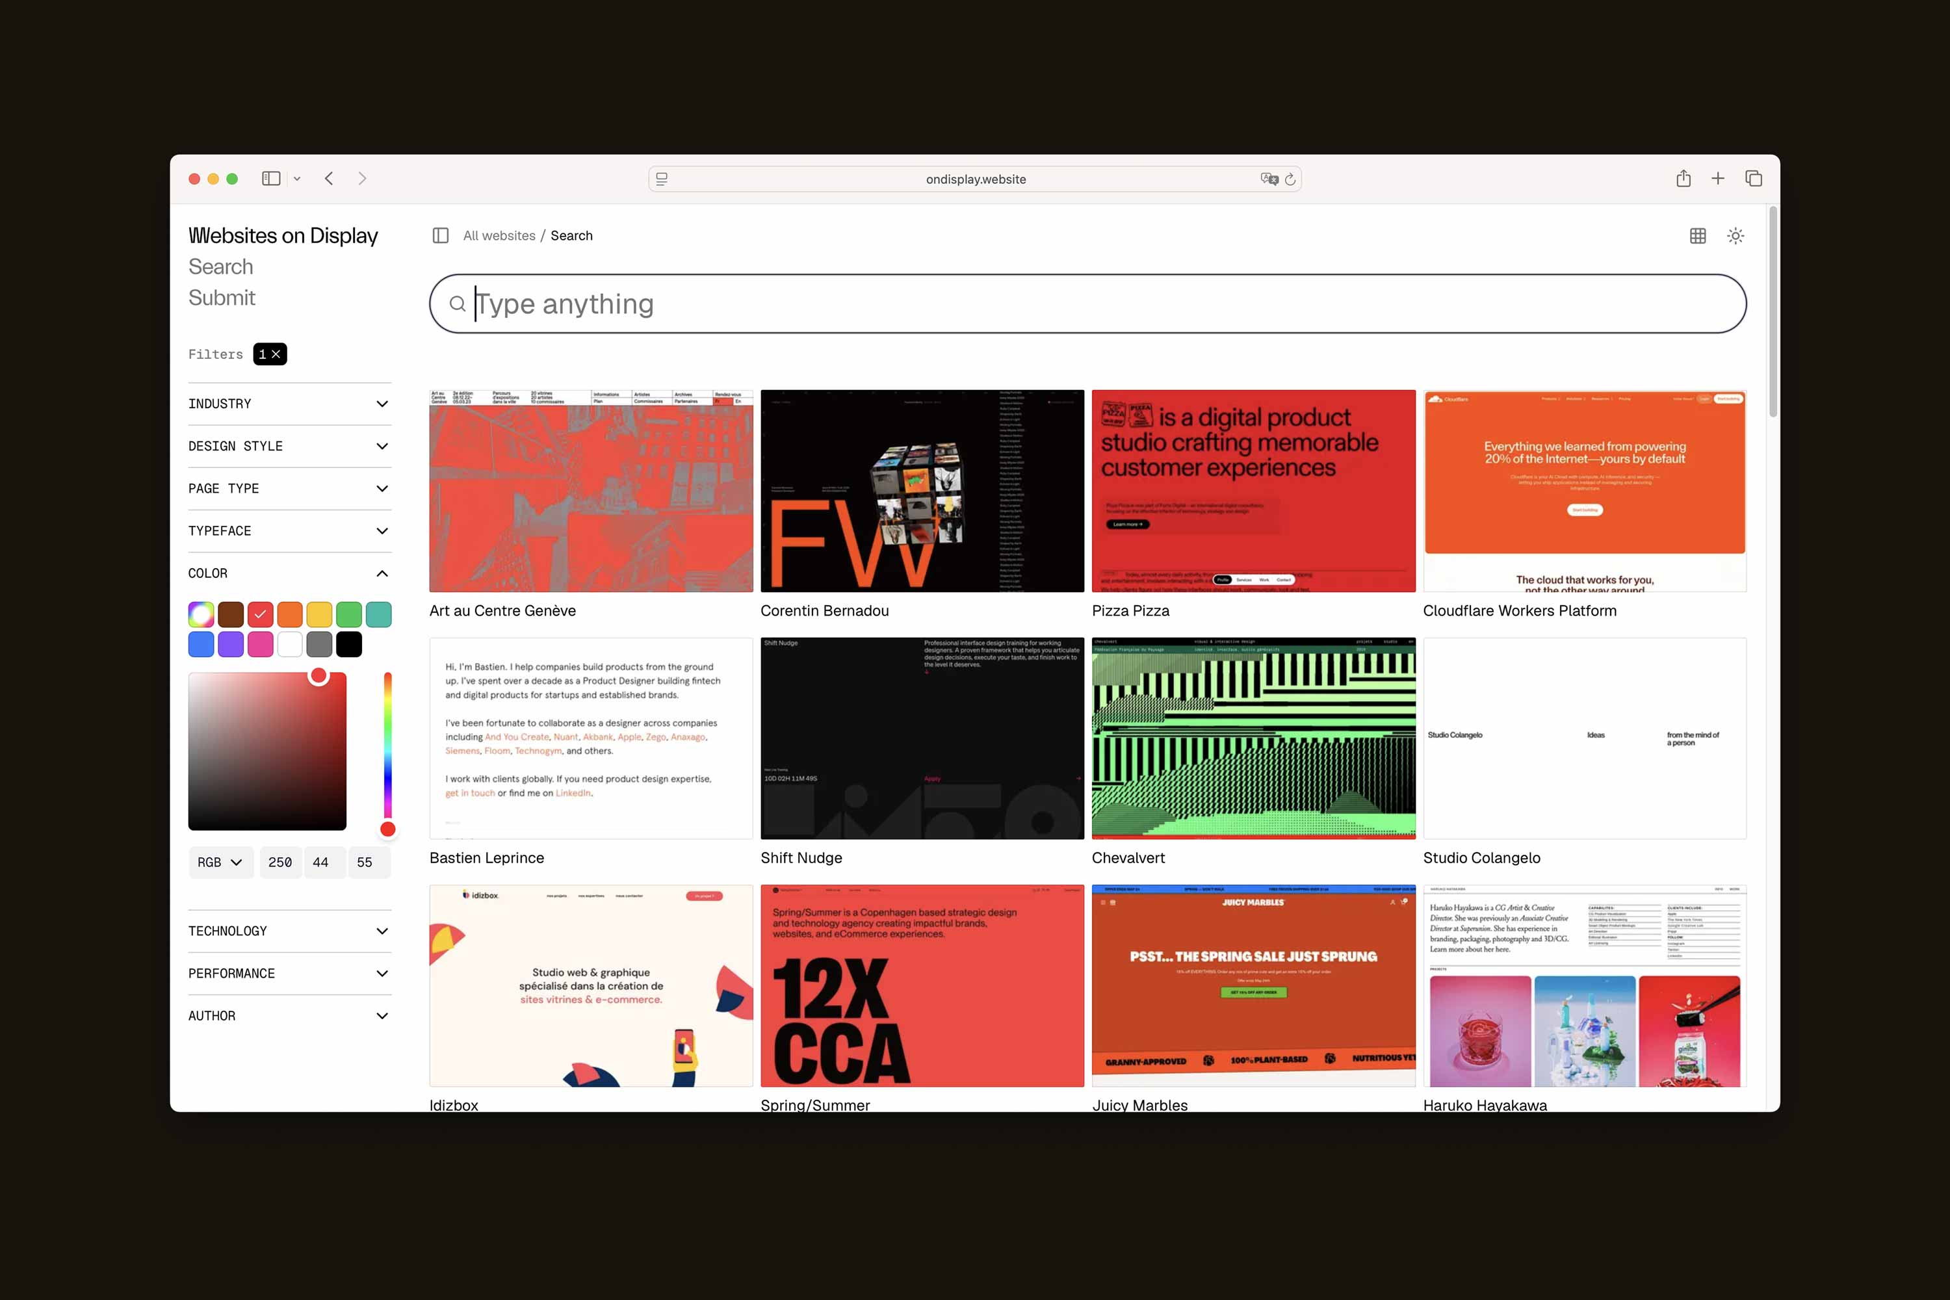The image size is (1950, 1300).
Task: Open Idizbox thumbnail
Action: (591, 986)
